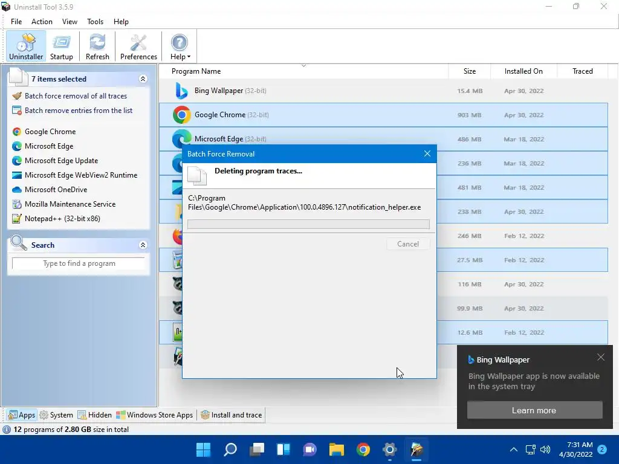The width and height of the screenshot is (619, 464).
Task: Open taskbar Search
Action: (x=230, y=449)
